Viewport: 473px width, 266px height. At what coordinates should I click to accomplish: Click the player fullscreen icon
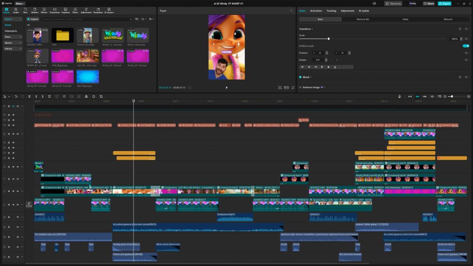[293, 88]
